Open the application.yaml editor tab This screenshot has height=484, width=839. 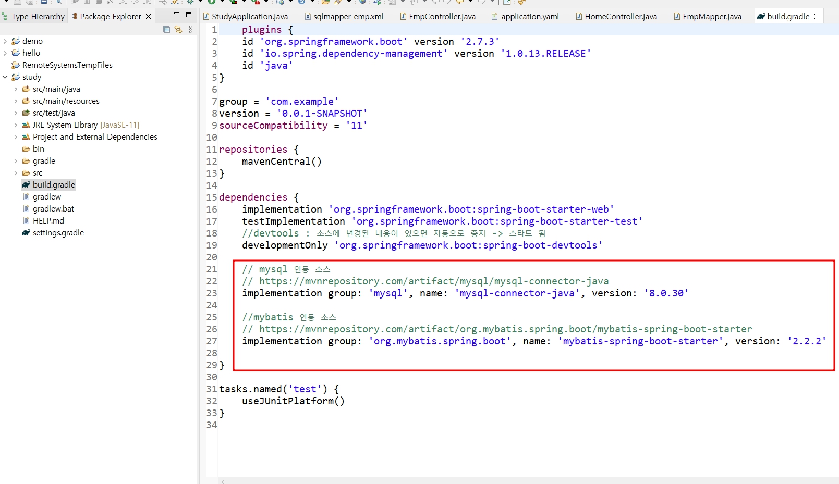point(530,16)
